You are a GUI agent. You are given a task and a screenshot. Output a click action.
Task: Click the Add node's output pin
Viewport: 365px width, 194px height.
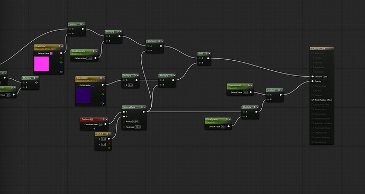tap(208, 58)
